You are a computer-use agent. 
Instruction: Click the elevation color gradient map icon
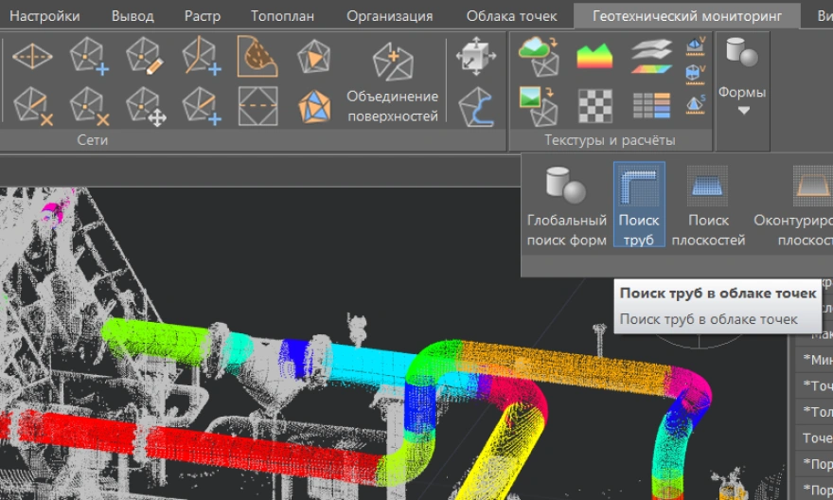coord(595,56)
